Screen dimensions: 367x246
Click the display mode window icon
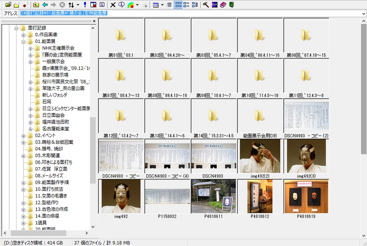click(156, 5)
